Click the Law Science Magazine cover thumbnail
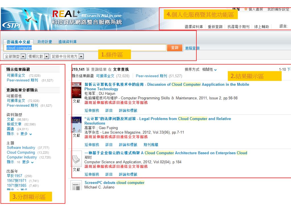The image size is (291, 218). point(76,125)
